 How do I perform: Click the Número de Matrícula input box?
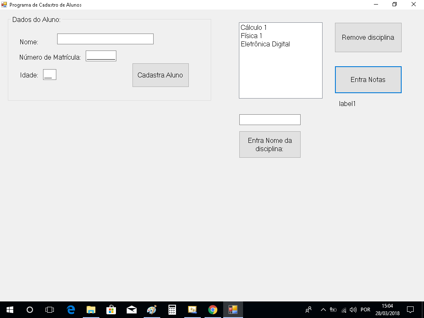click(x=101, y=56)
